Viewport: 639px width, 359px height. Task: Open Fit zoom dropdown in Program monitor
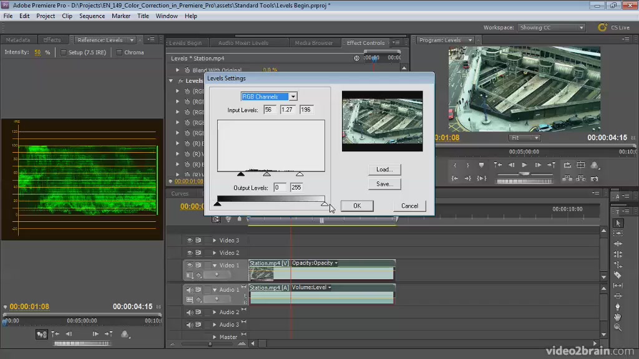pos(524,138)
